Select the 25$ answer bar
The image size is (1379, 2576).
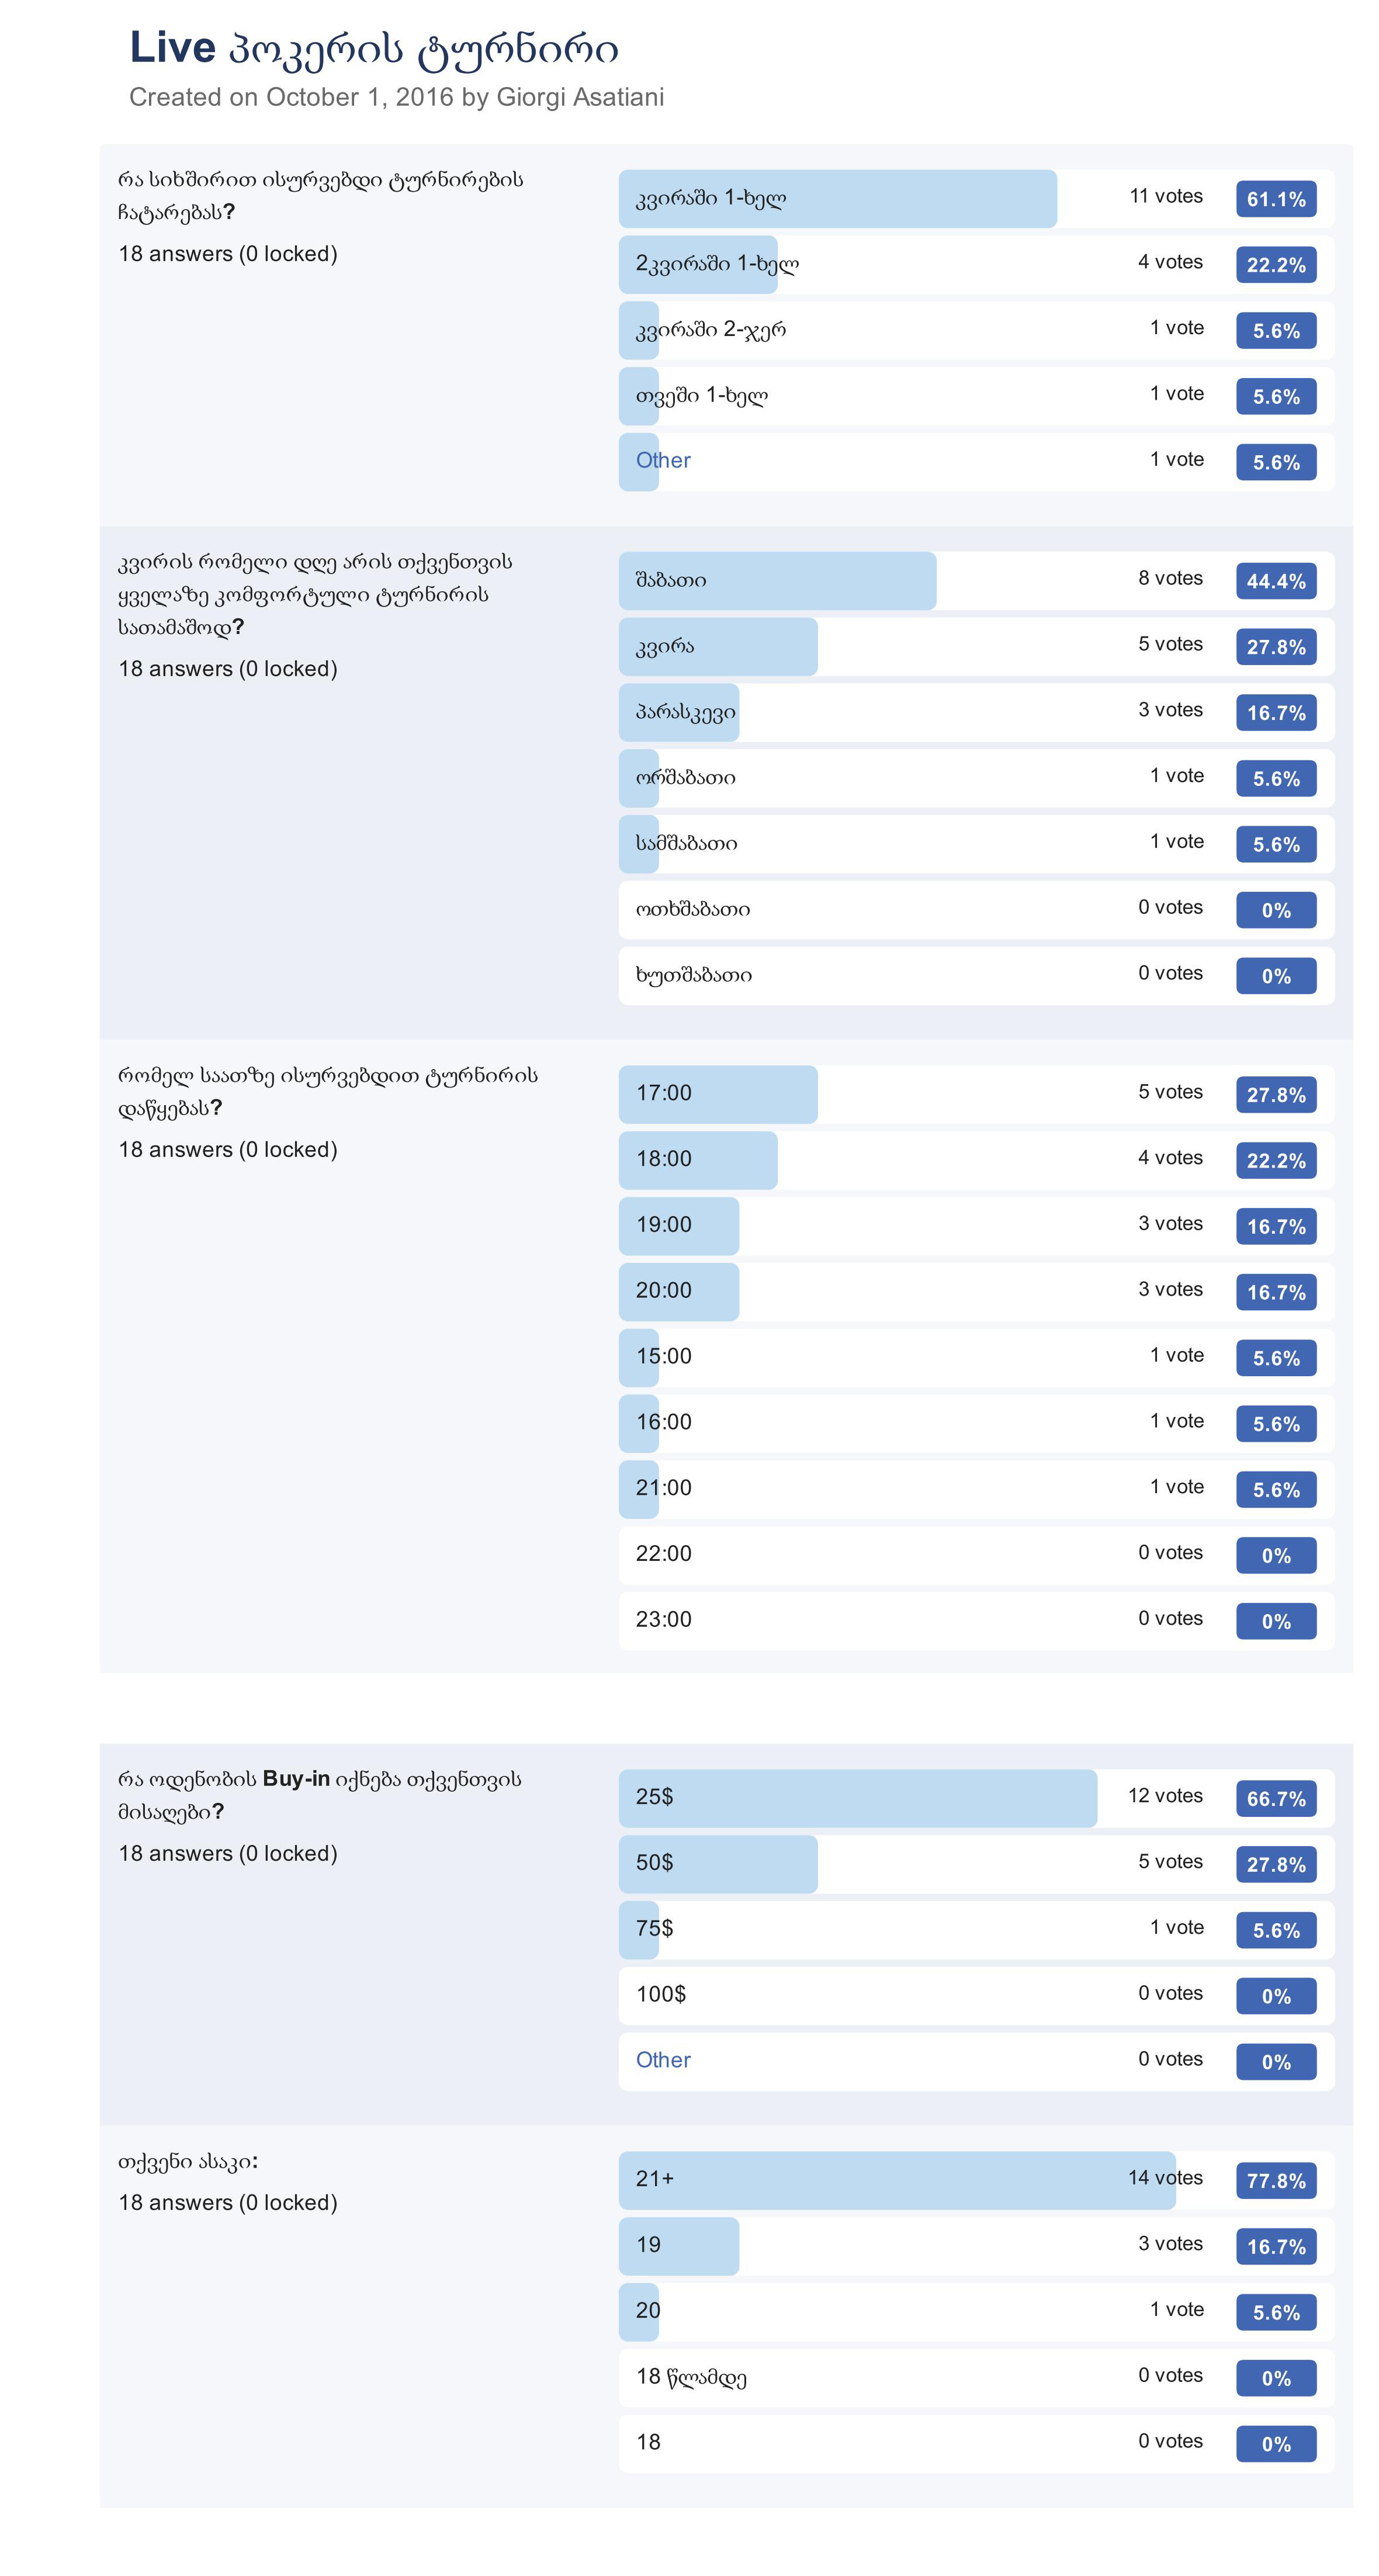tap(857, 1798)
